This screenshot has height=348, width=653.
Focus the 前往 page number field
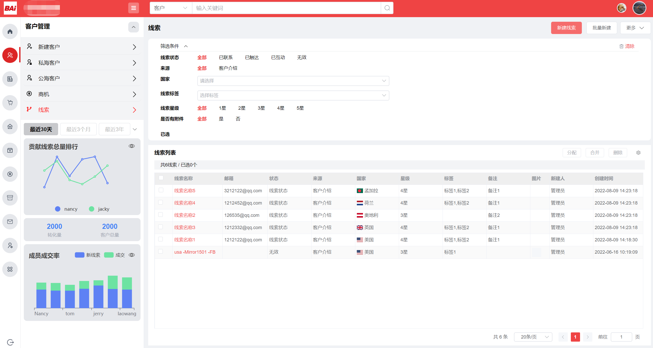coord(621,337)
